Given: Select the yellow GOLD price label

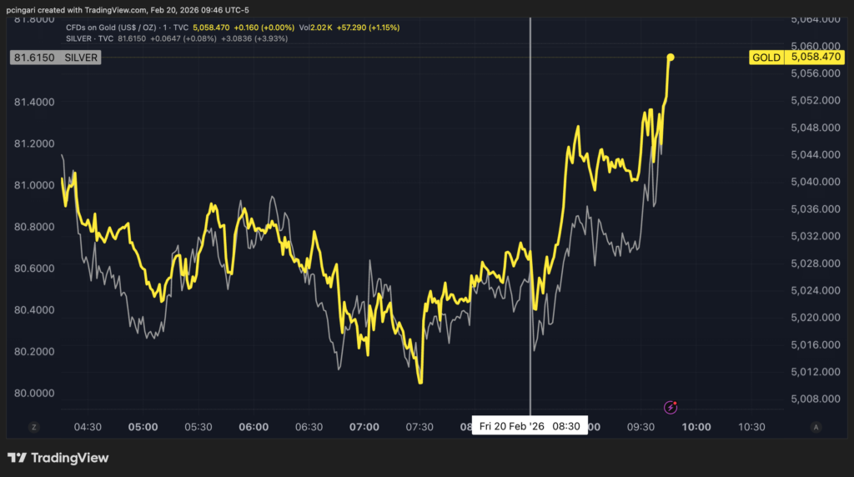Looking at the screenshot, I should (766, 58).
